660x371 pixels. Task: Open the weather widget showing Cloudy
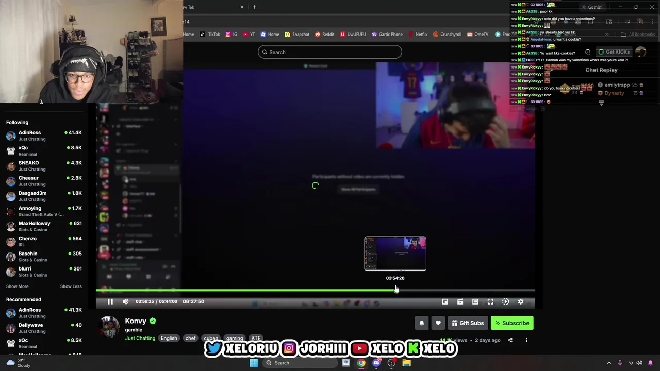[17, 363]
